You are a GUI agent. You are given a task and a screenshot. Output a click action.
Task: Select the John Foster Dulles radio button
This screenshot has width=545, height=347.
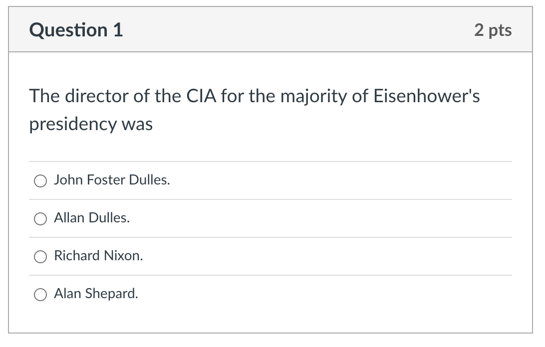click(40, 180)
